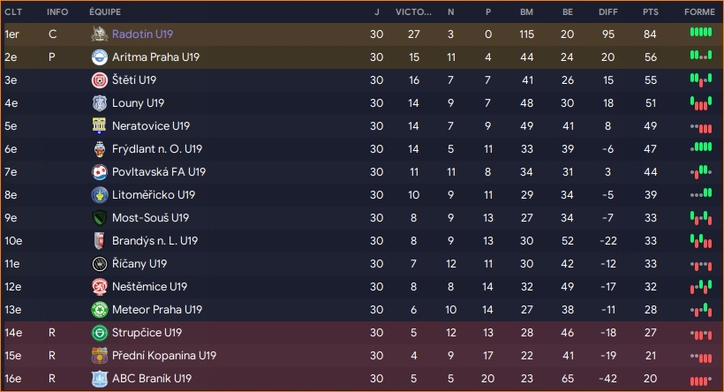Click the Litoměřicko U19 club logo

(x=99, y=195)
